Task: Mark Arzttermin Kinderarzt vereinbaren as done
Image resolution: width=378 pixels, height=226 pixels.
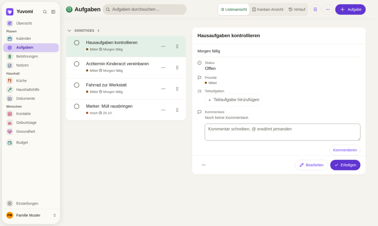Action: [x=77, y=64]
